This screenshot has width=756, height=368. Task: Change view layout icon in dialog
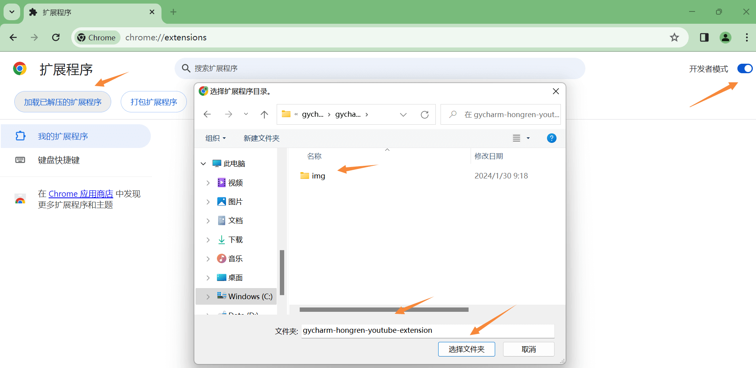pos(517,138)
